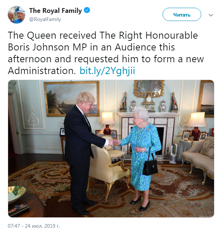This screenshot has width=224, height=231.
Task: Click the handshake in the photo
Action: [116, 141]
